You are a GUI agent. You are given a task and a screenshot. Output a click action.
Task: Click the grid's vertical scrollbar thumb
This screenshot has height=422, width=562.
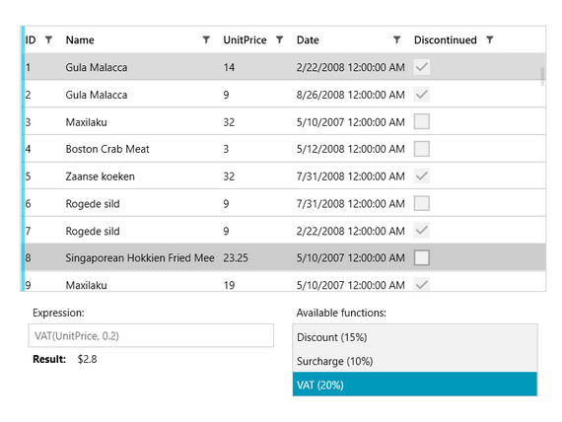click(542, 77)
